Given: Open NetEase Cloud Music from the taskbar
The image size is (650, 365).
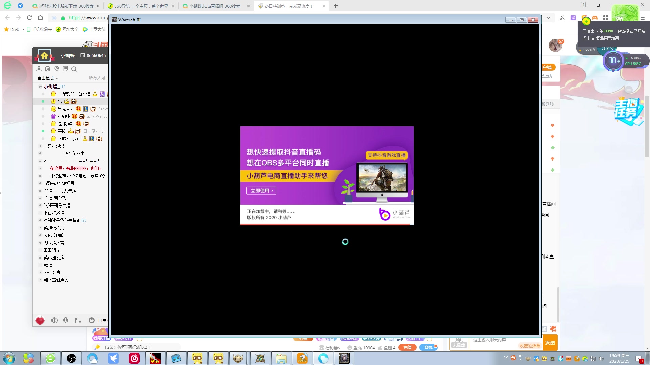Looking at the screenshot, I should (134, 358).
